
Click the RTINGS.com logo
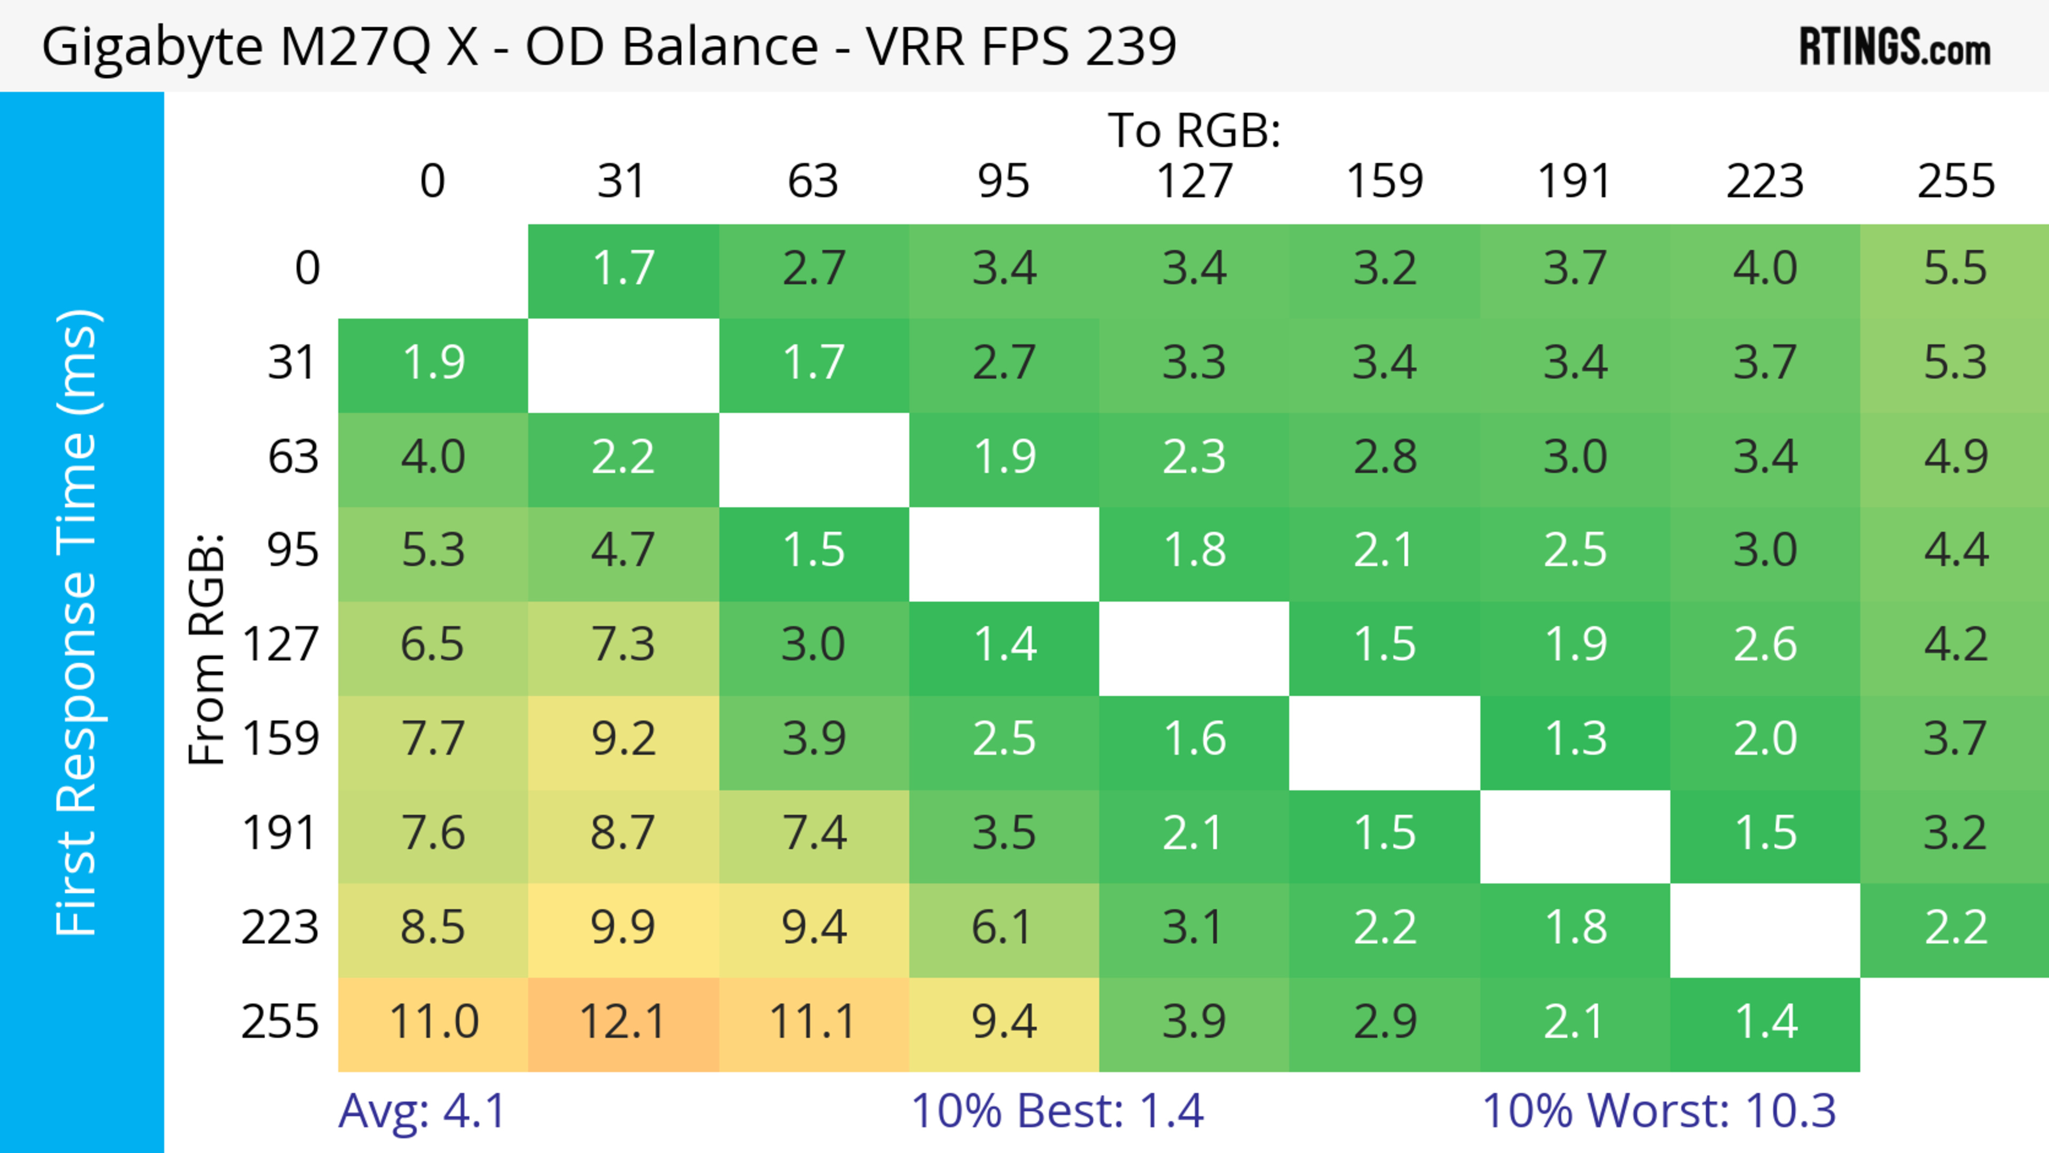(1895, 47)
